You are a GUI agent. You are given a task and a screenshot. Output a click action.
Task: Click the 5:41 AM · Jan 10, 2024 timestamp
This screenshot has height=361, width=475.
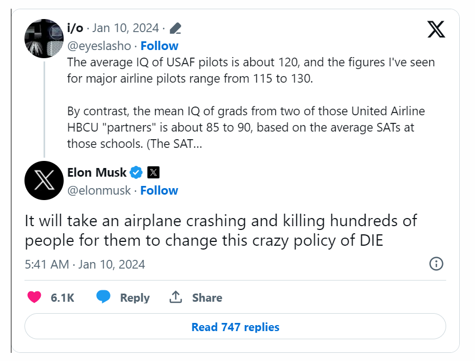point(85,264)
